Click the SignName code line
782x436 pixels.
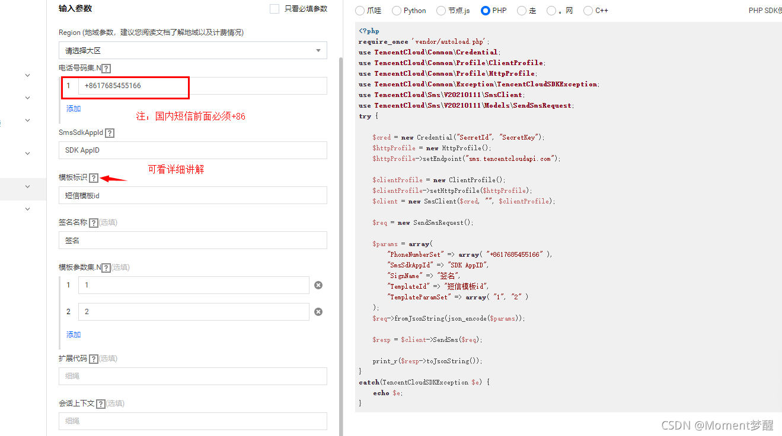pos(423,276)
